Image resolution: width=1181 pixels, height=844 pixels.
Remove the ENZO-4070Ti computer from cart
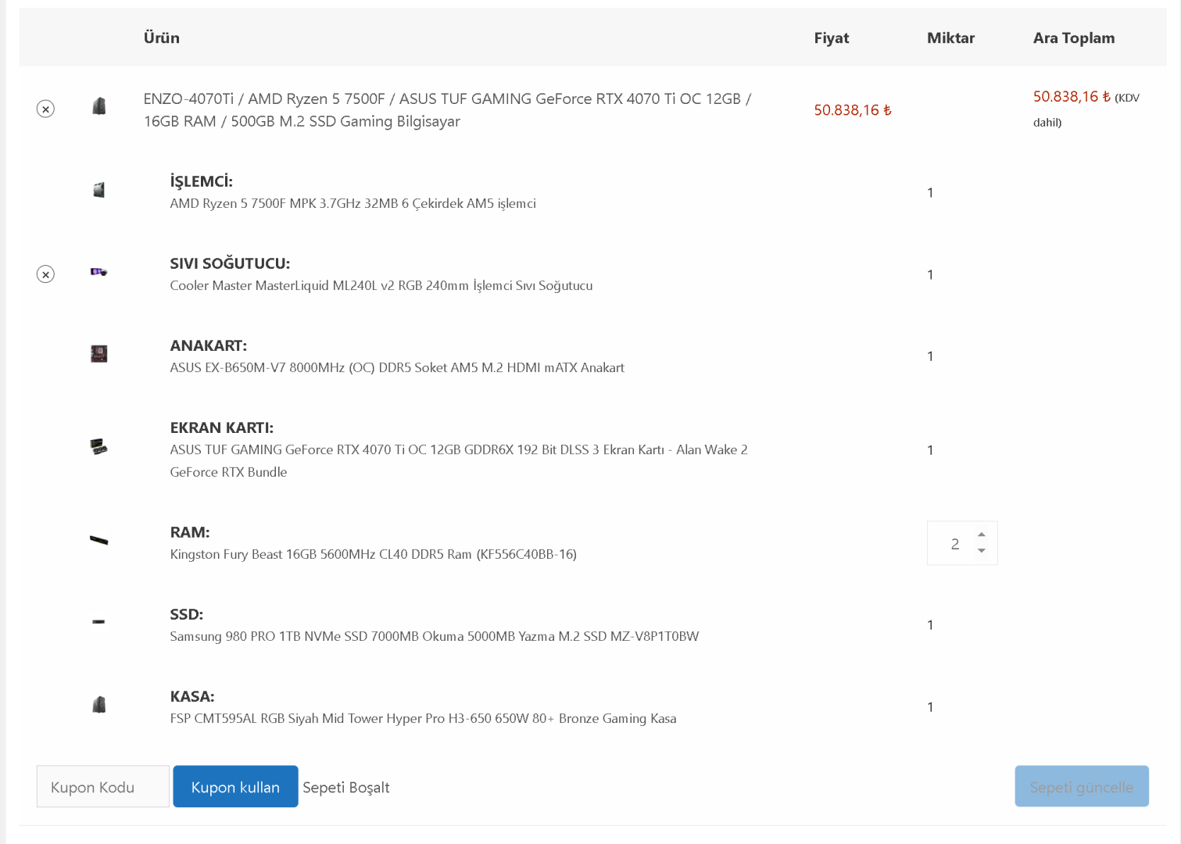click(x=45, y=109)
